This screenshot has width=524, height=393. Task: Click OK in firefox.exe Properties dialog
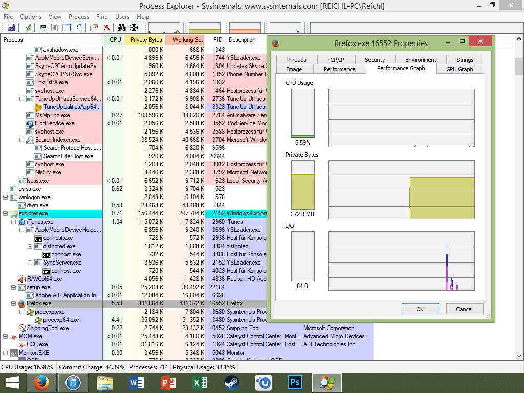(x=420, y=309)
